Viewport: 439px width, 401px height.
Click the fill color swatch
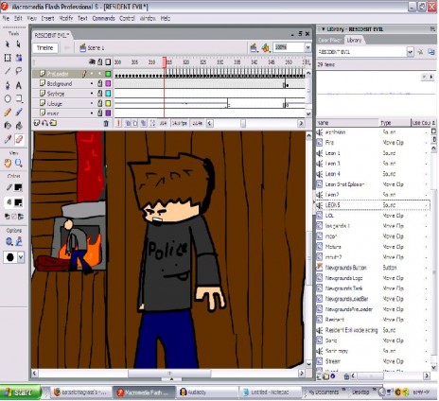[x=18, y=202]
